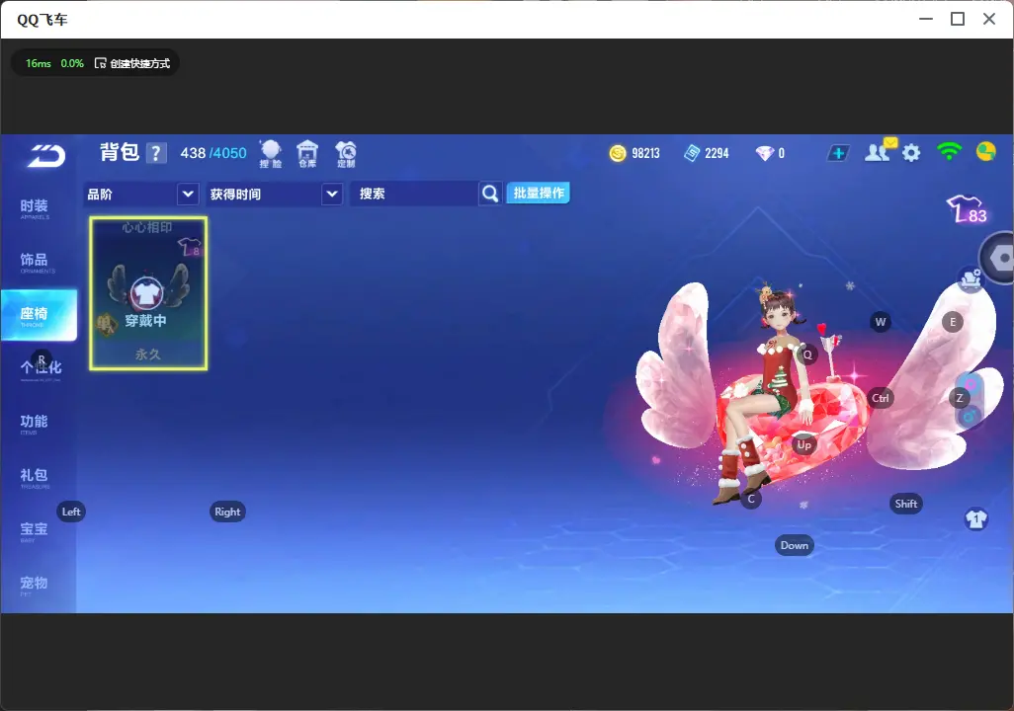
Task: Click the 创建快捷方式 shortcut icon
Action: 100,63
